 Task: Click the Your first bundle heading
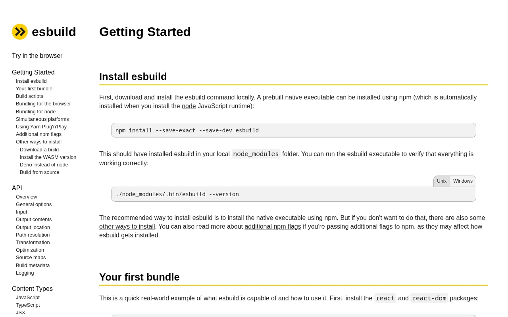[139, 277]
